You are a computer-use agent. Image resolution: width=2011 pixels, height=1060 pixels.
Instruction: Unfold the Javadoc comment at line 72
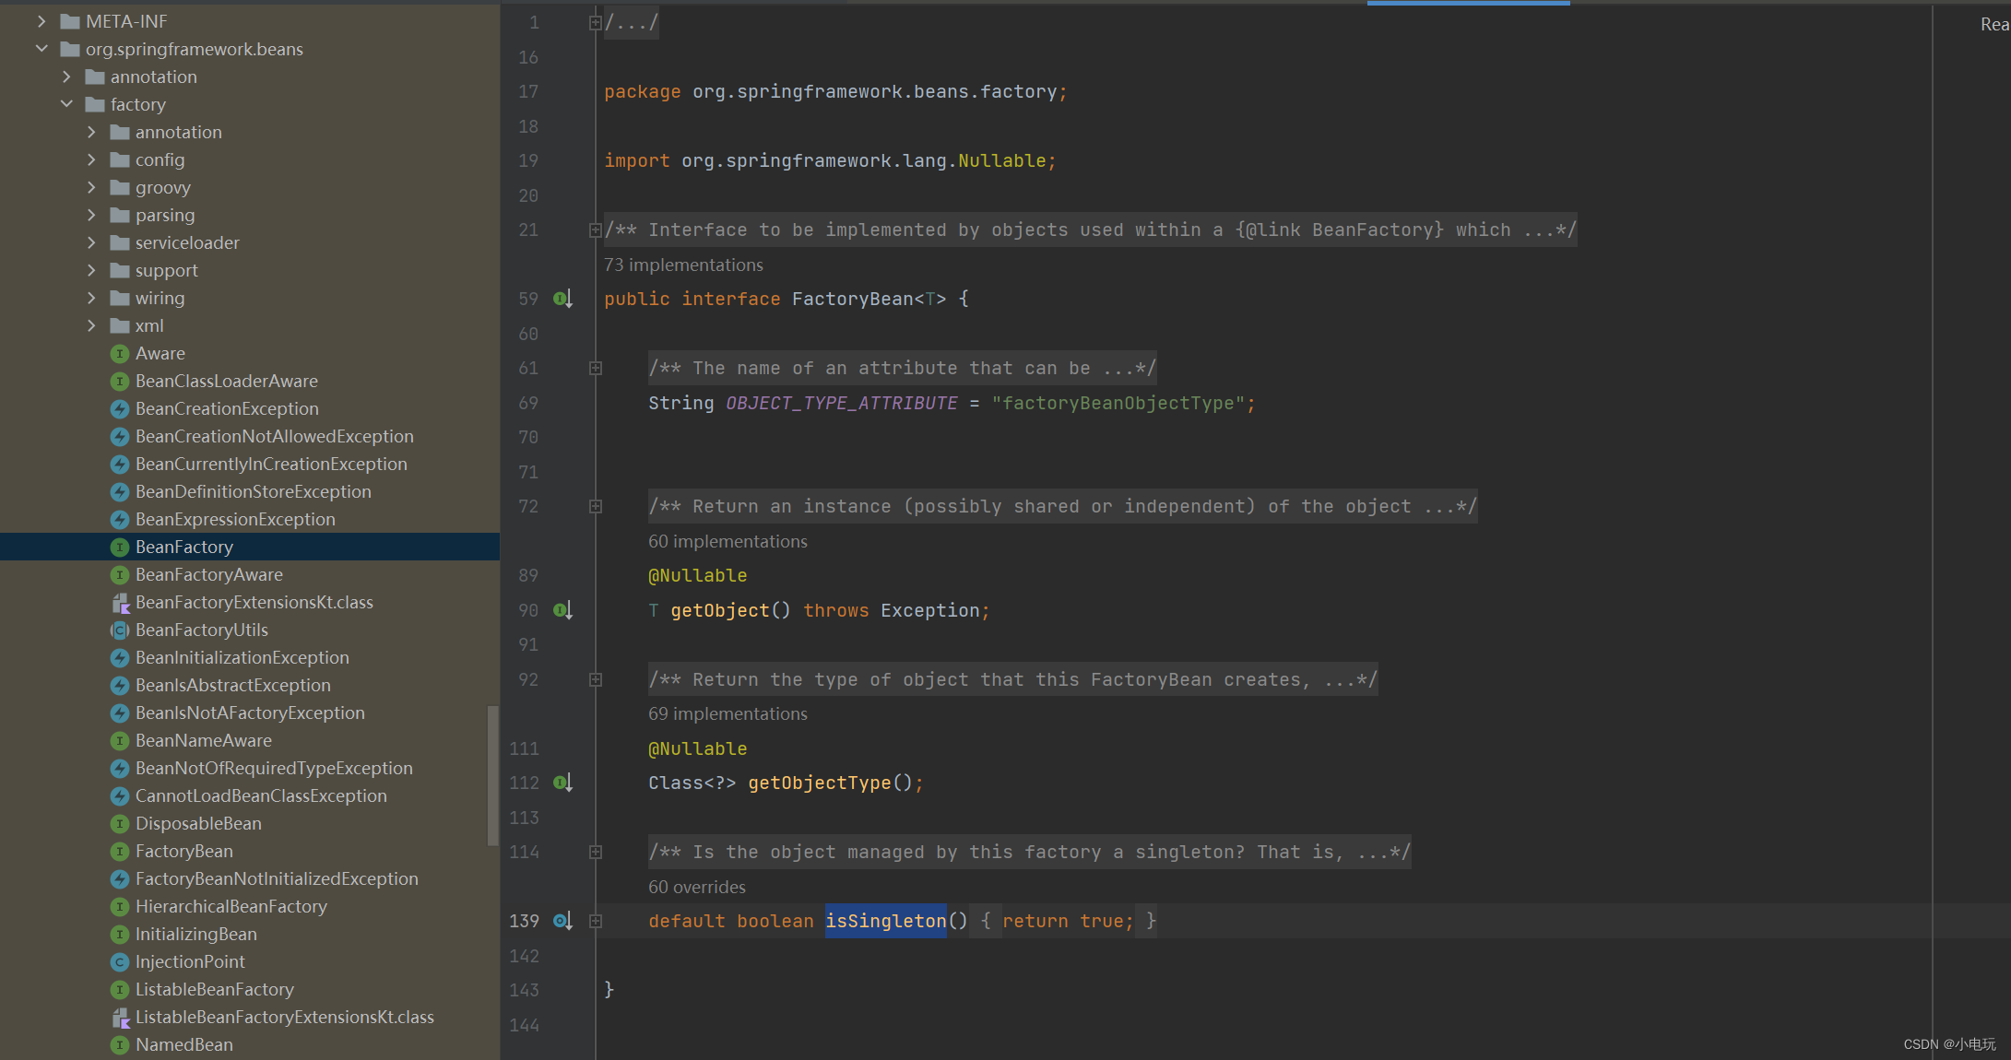click(x=596, y=507)
